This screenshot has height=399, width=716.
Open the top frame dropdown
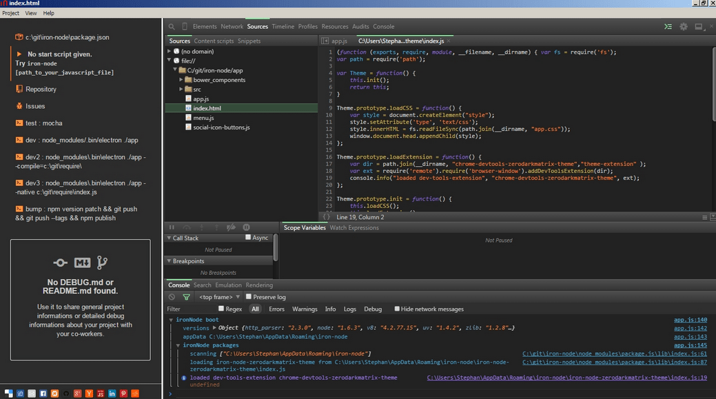pyautogui.click(x=216, y=297)
